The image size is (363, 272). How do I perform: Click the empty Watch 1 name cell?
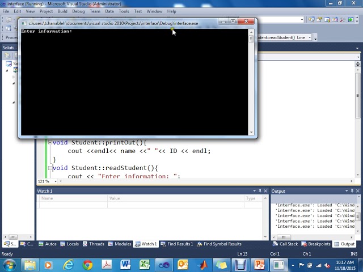73,205
